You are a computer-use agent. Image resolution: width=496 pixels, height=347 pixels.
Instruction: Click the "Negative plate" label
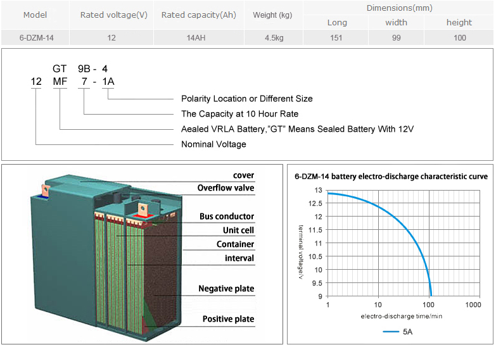(x=226, y=289)
